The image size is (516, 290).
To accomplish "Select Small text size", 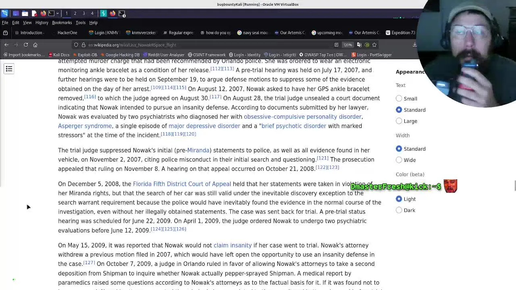I will (399, 98).
